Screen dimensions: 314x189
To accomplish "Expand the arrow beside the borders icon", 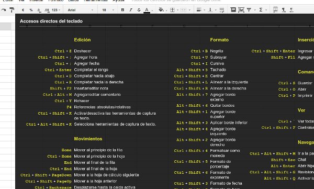I will [x=177, y=10].
